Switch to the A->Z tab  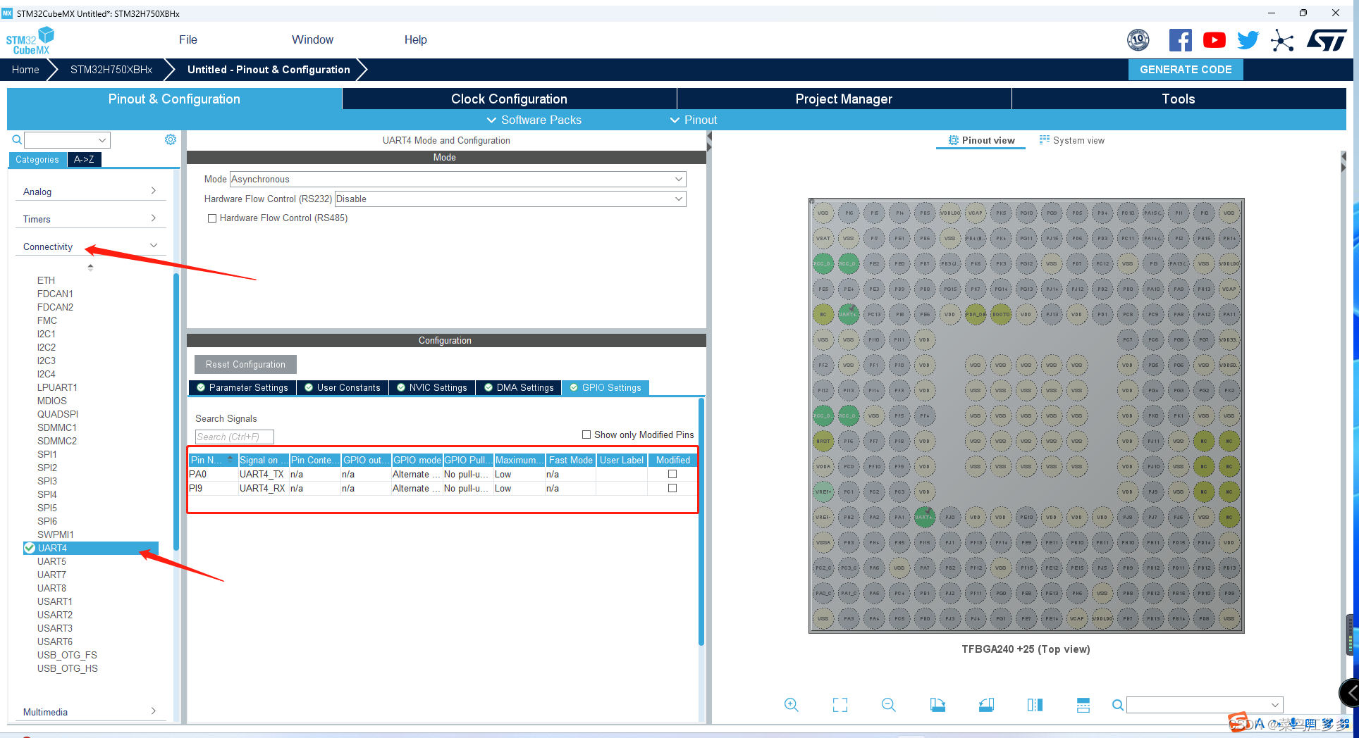84,160
